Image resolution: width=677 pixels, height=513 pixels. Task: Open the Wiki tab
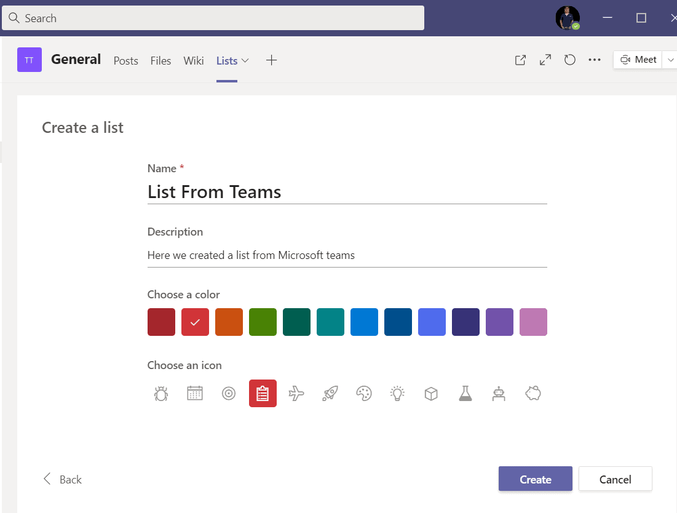click(193, 60)
